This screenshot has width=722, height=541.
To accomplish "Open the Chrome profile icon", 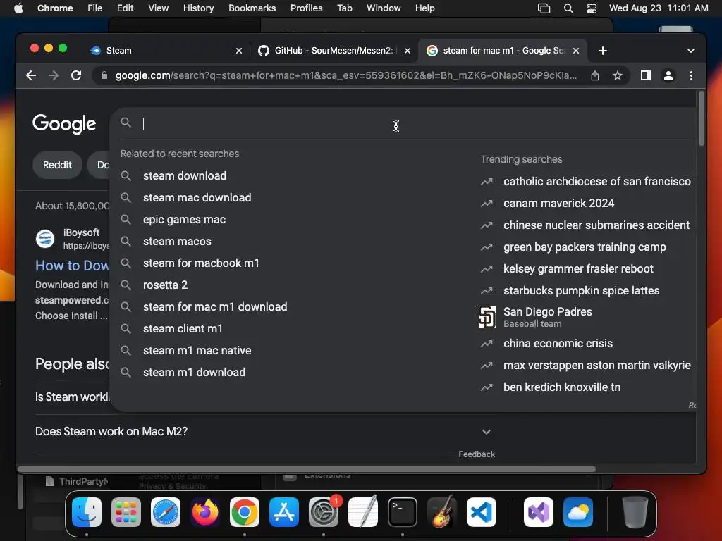I will pyautogui.click(x=668, y=75).
